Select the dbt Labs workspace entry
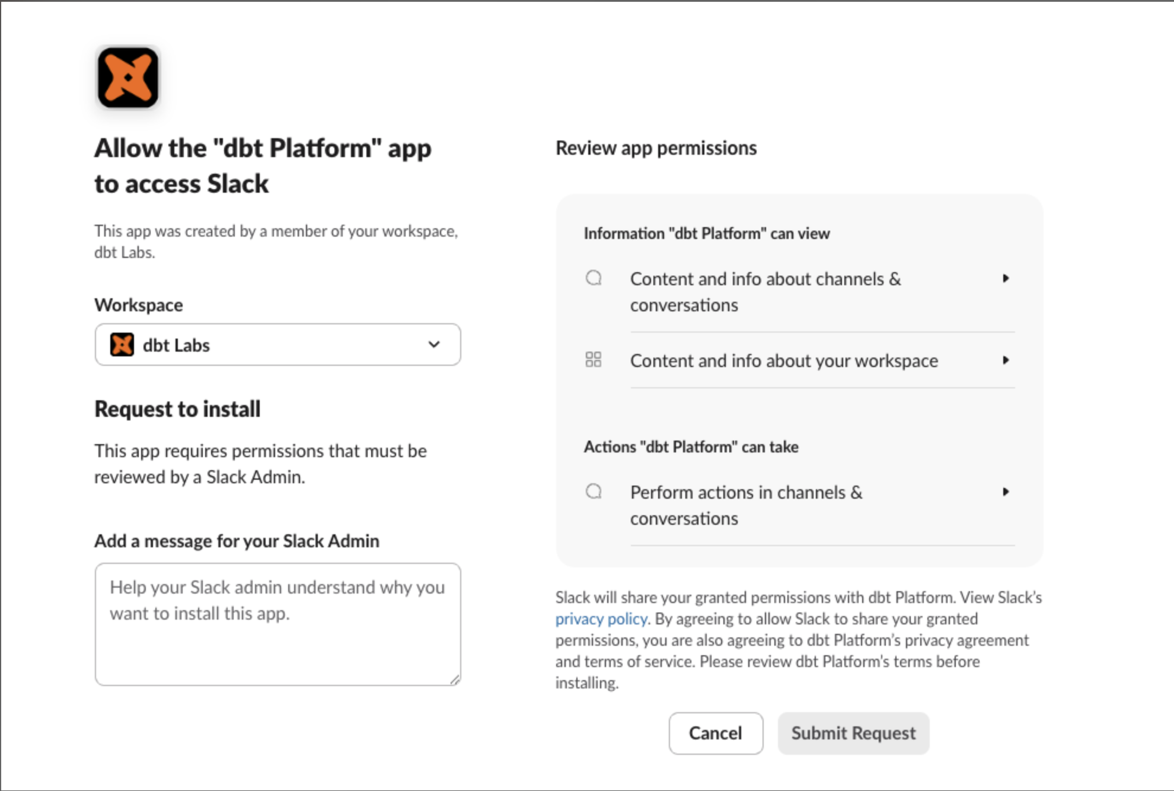1174x791 pixels. pos(178,344)
